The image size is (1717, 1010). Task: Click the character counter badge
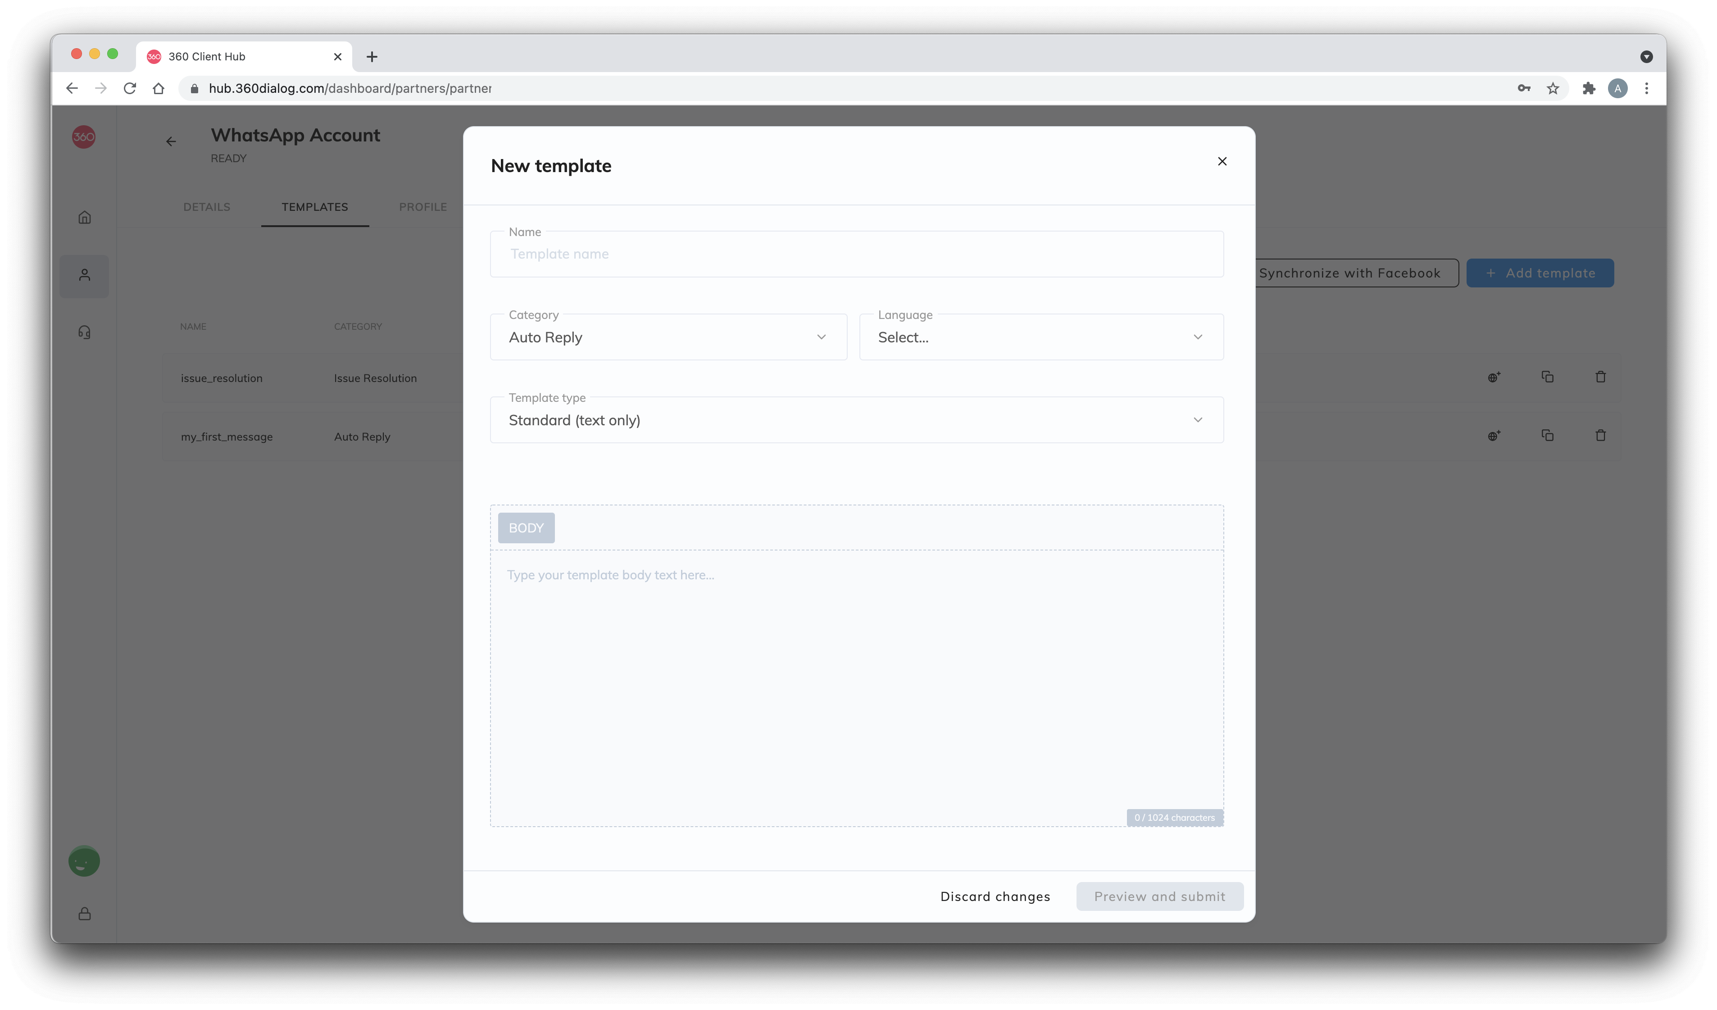(1175, 818)
